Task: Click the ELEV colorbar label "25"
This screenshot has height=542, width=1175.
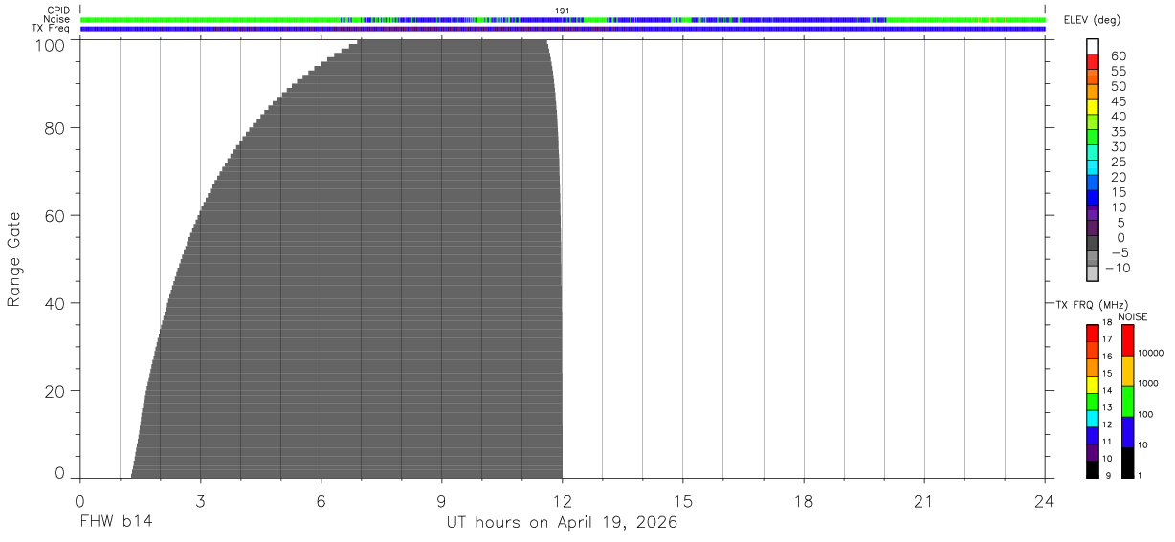Action: click(x=1118, y=163)
